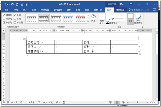Switch to Print Layout view icon
Image resolution: width=161 pixels, height=107 pixels.
(x=117, y=102)
